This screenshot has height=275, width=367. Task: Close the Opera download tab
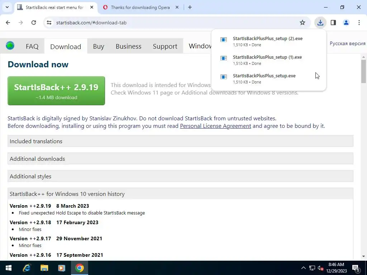177,7
